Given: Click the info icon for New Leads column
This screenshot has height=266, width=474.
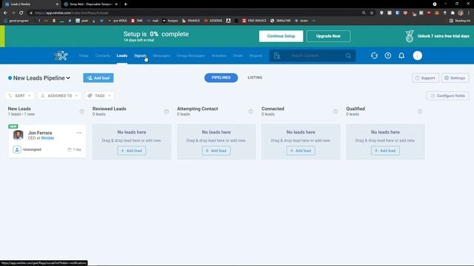Looking at the screenshot, I should (82, 112).
